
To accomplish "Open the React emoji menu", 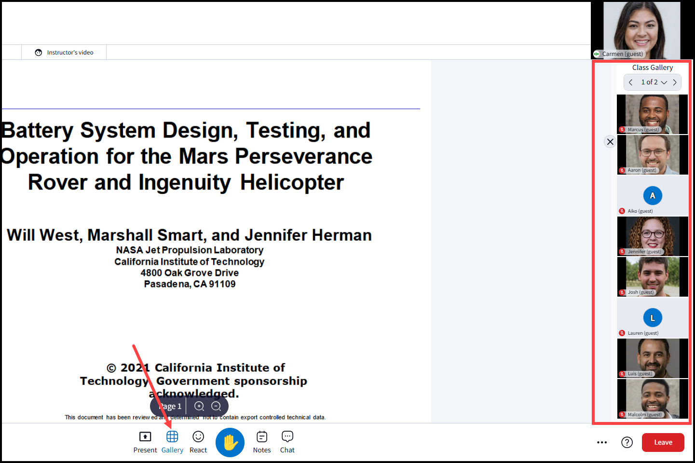I will [x=198, y=442].
